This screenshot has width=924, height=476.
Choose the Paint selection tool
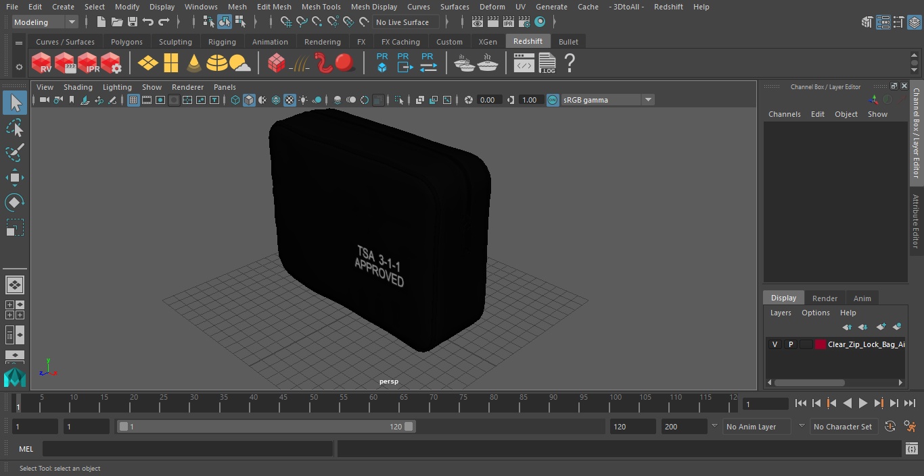(x=15, y=153)
